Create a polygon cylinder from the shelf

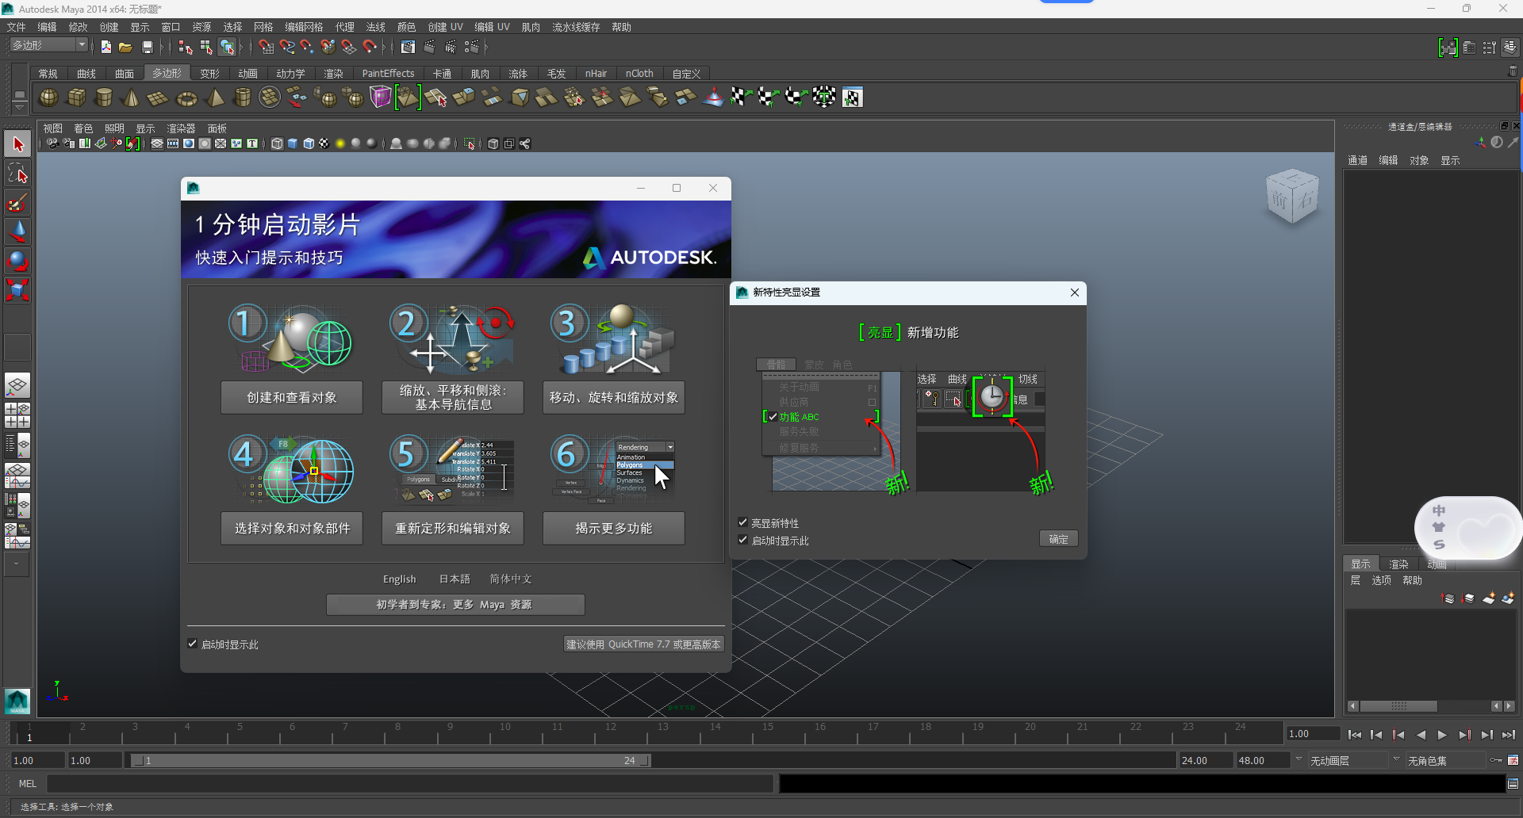[104, 97]
